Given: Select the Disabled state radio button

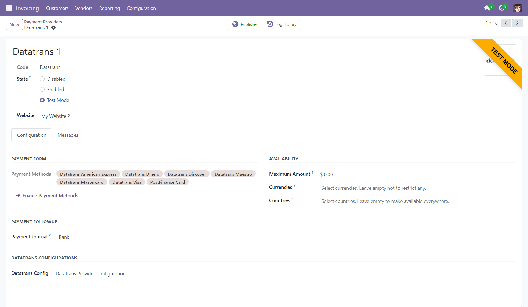Looking at the screenshot, I should [42, 79].
